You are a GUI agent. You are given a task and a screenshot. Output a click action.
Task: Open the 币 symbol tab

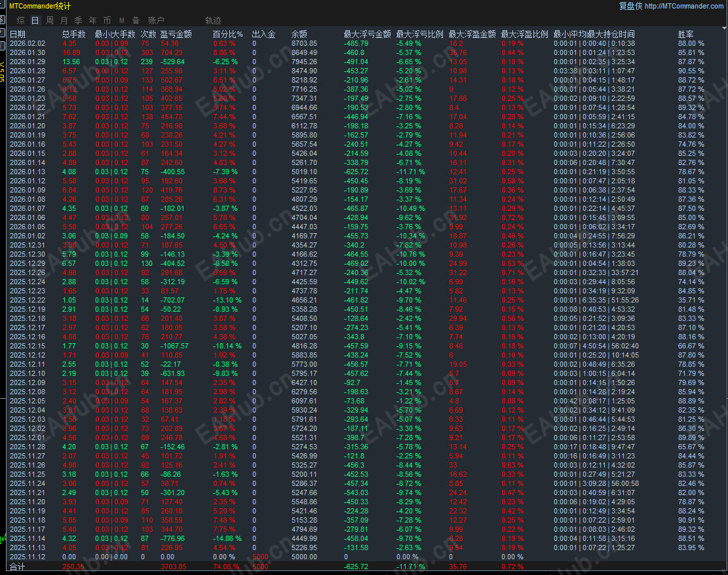107,20
